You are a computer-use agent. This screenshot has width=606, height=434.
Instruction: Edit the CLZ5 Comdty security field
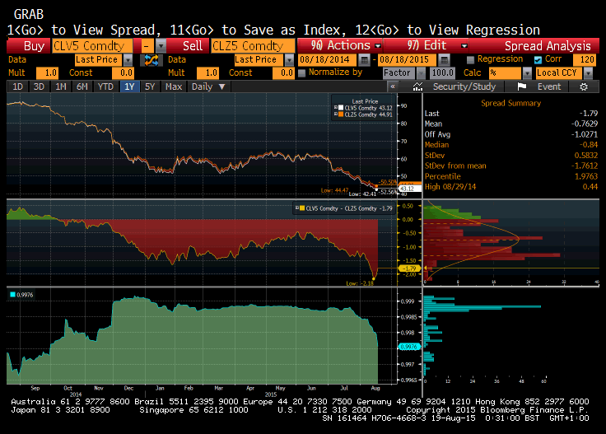click(x=253, y=46)
